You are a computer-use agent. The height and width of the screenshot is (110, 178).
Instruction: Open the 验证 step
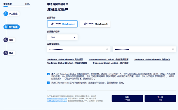[9, 53]
